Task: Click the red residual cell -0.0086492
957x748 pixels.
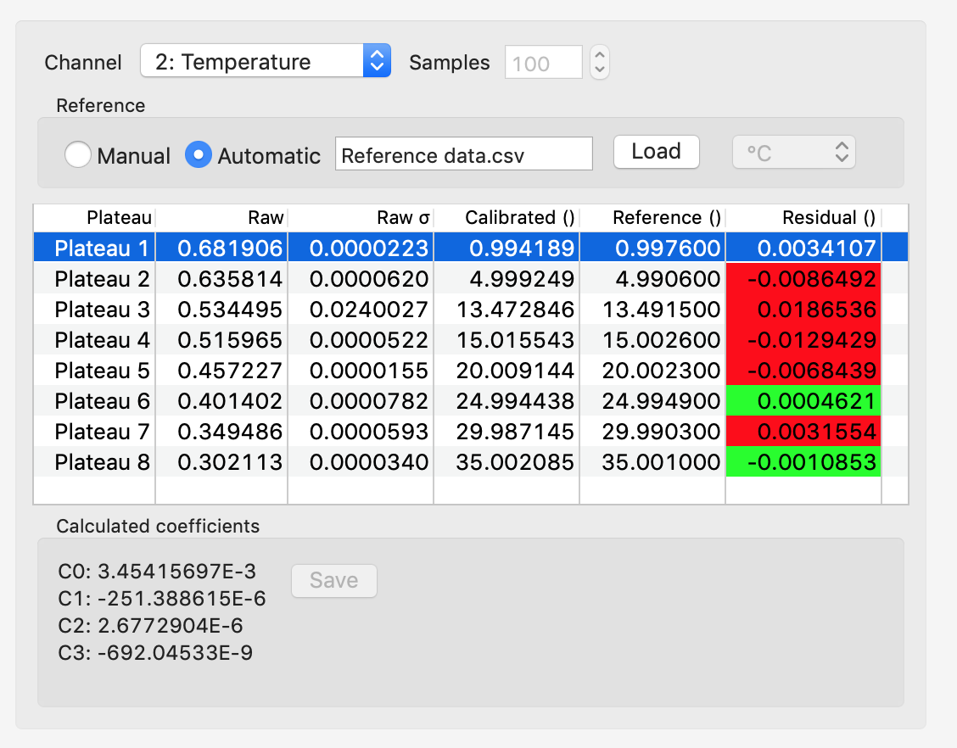Action: click(803, 279)
